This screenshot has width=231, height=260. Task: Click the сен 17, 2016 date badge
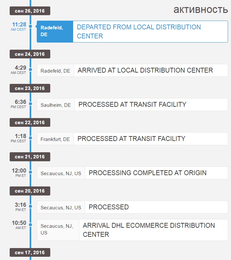click(x=30, y=253)
